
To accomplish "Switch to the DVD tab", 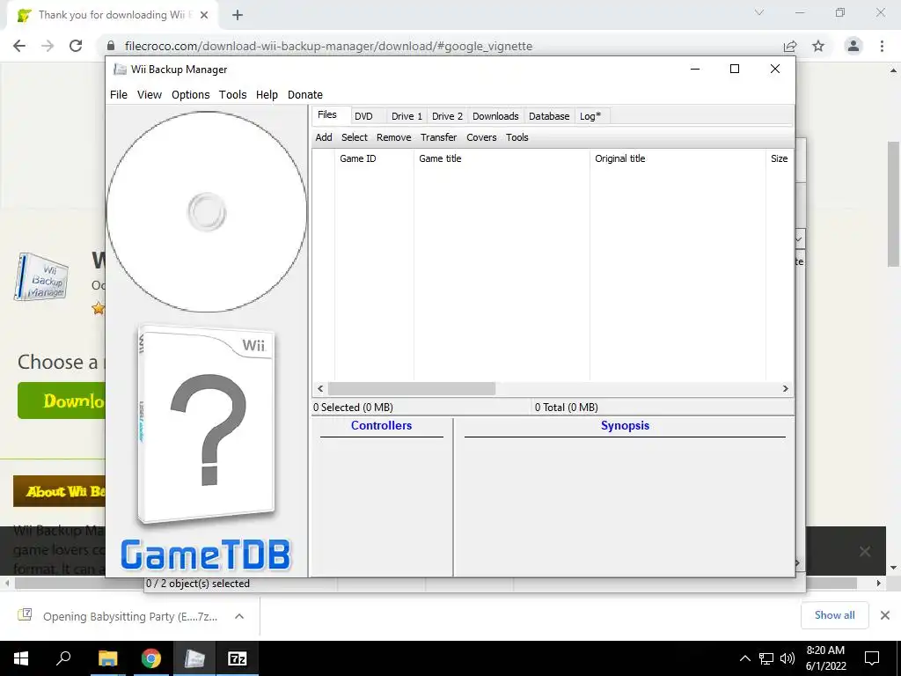I will (363, 116).
